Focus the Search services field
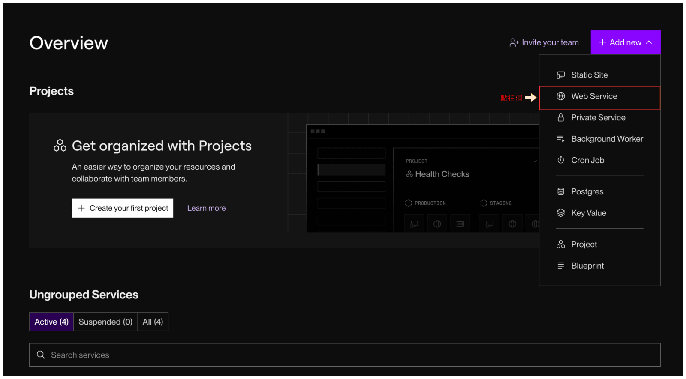 pos(345,355)
